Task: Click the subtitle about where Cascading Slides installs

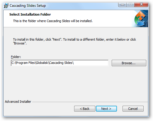Action: pos(53,21)
